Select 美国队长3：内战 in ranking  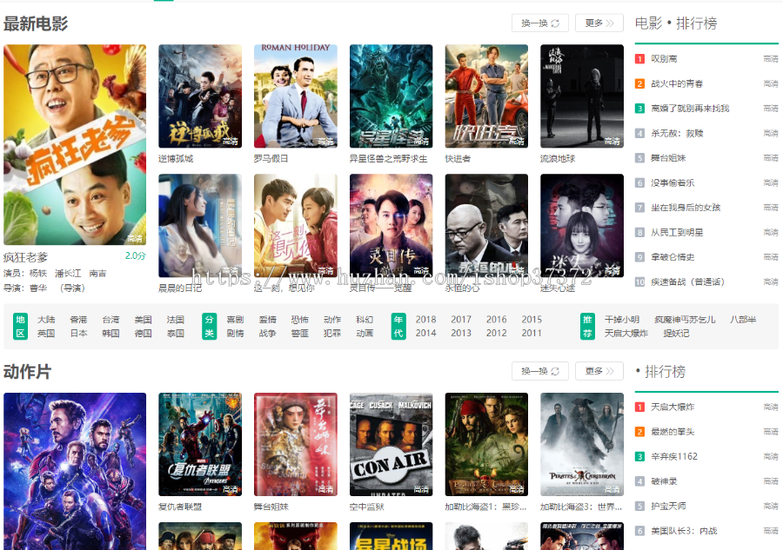coord(684,531)
